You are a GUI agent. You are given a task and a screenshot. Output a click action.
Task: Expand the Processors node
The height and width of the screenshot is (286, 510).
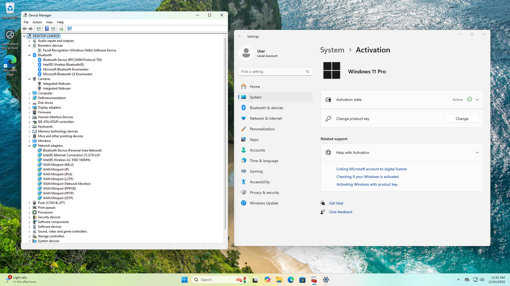[29, 213]
